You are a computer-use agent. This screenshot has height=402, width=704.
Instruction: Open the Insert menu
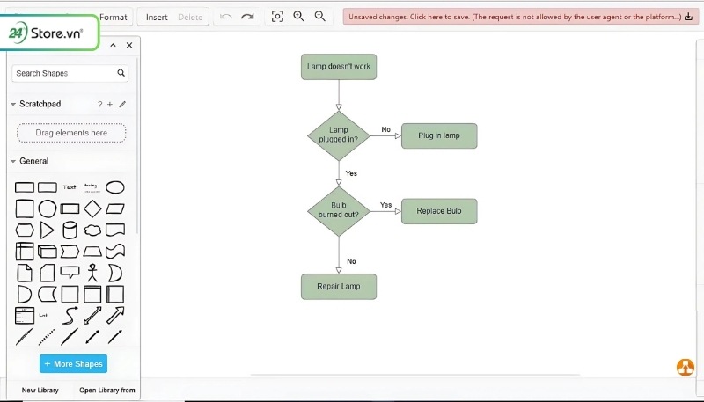tap(157, 17)
